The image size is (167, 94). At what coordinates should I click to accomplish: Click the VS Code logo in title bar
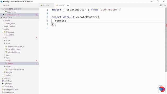[x=1, y=1]
